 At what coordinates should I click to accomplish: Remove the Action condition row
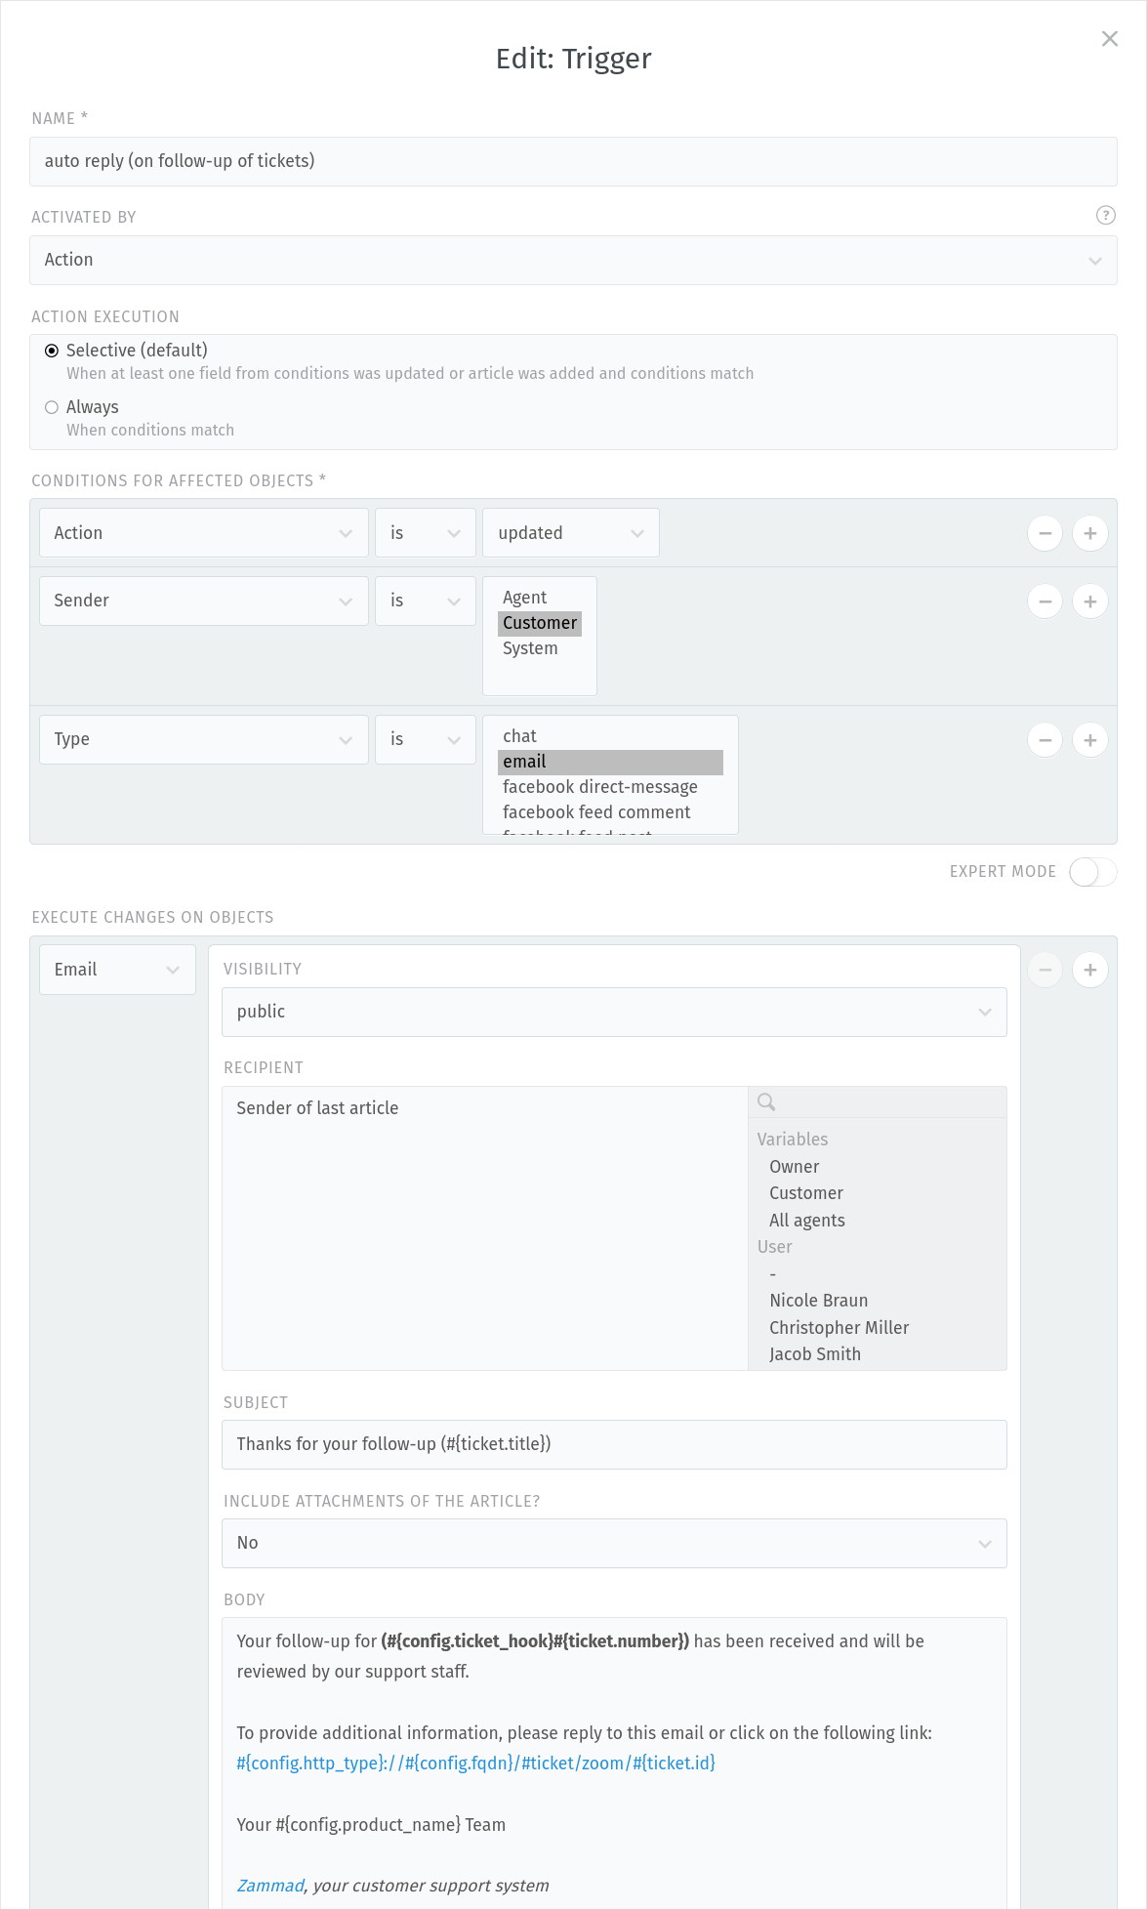click(x=1045, y=533)
